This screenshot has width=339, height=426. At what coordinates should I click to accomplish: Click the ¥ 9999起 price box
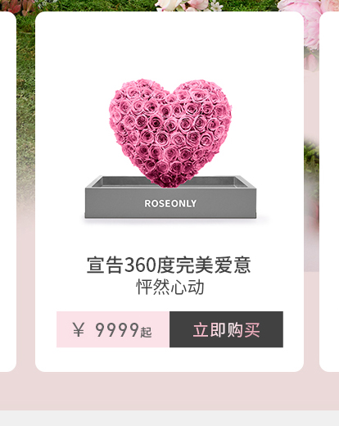[x=113, y=329]
